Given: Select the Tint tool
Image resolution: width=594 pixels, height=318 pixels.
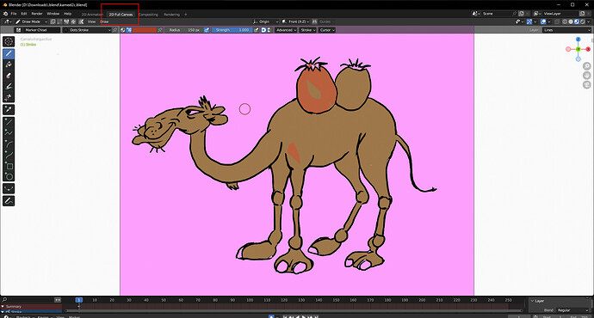Looking at the screenshot, I should (x=9, y=87).
